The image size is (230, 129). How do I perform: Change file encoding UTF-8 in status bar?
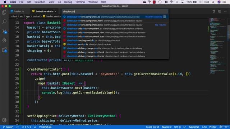pos(177,127)
